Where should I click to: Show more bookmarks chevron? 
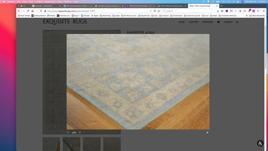(x=247, y=15)
